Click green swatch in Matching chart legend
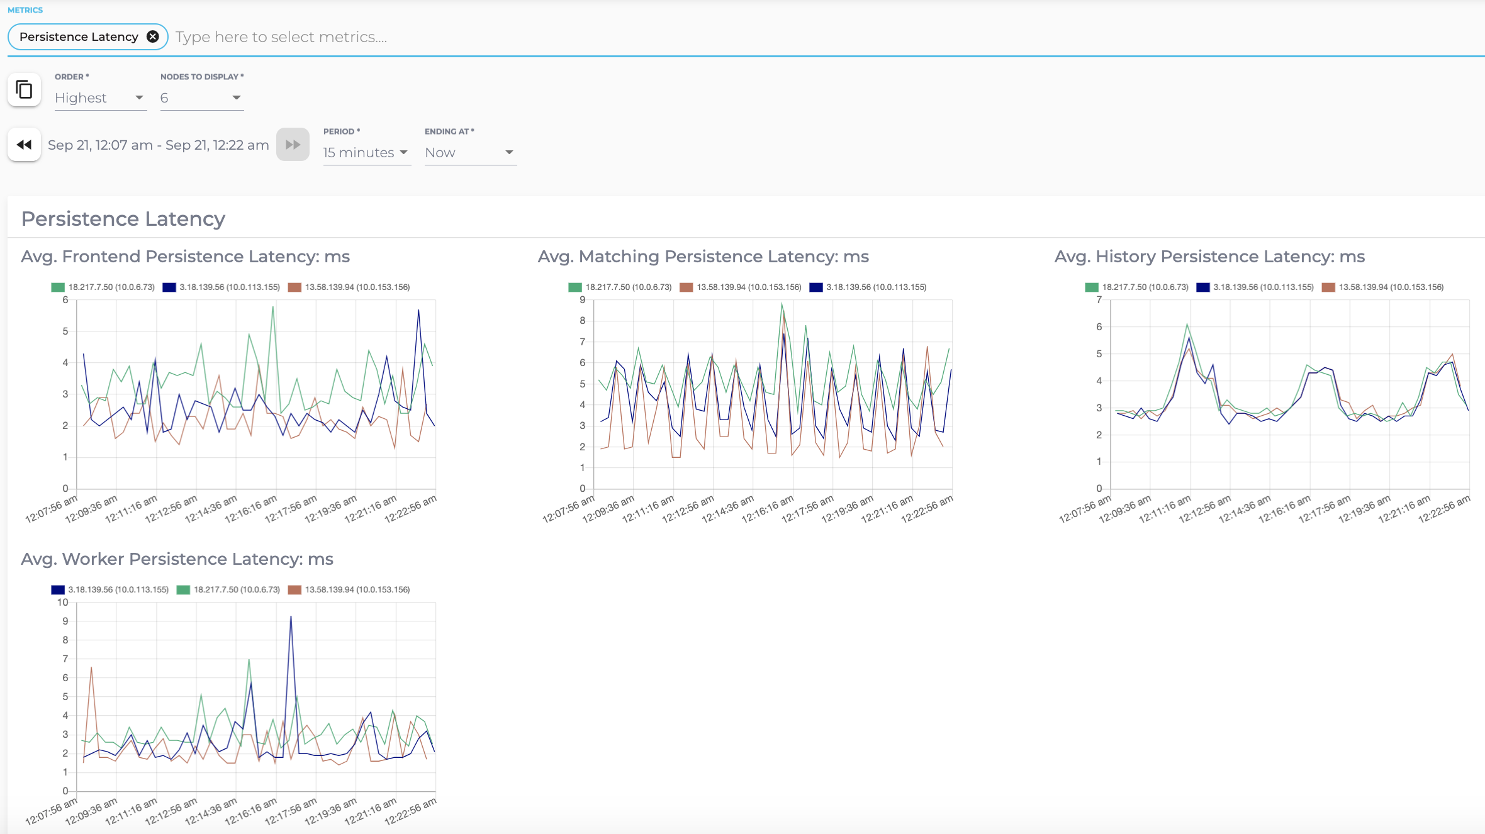 coord(574,287)
